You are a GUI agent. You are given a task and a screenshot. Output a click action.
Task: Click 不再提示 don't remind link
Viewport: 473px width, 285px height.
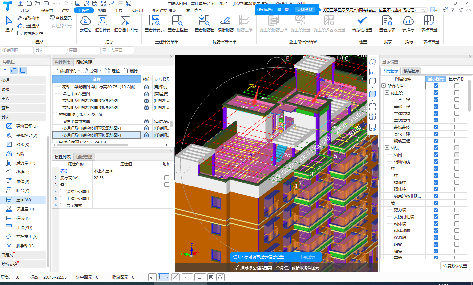307,257
